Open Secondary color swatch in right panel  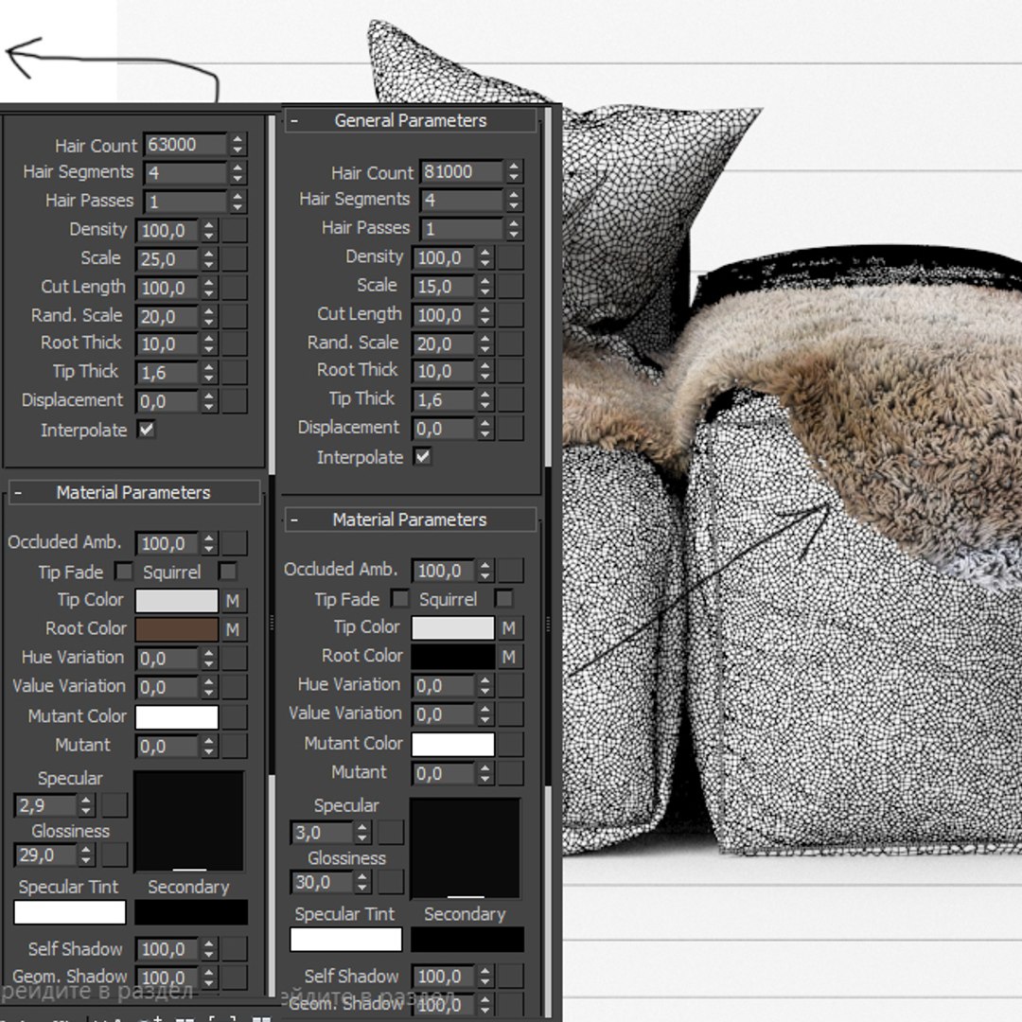pos(467,940)
